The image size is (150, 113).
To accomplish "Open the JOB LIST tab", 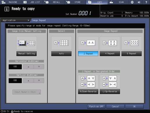I will [32, 2].
